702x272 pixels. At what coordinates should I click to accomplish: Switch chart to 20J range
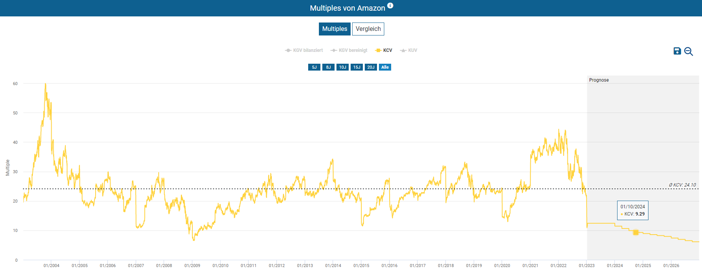point(370,67)
